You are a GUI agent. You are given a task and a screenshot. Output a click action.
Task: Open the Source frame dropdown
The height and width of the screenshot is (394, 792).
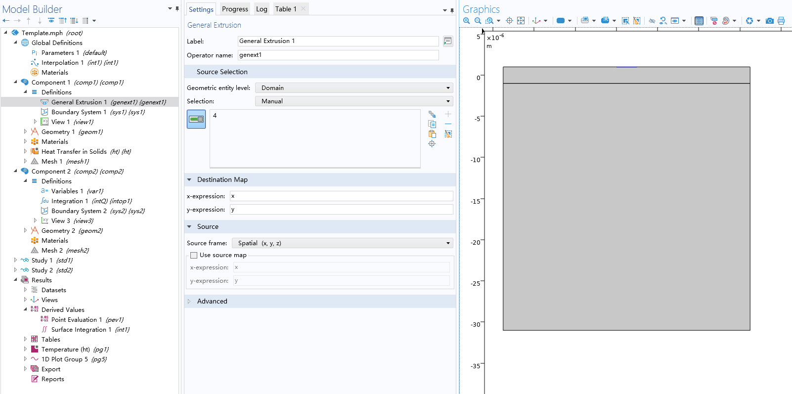tap(342, 243)
